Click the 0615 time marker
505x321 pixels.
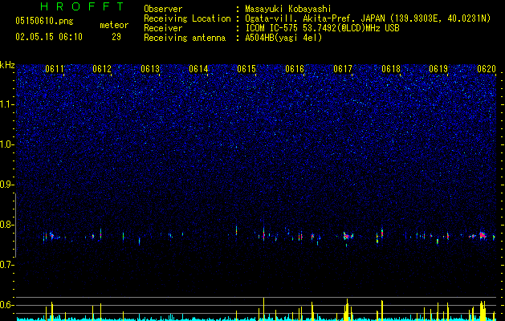coord(246,69)
